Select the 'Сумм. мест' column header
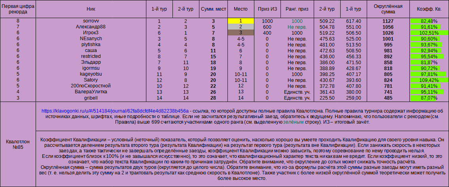Screen dimensions: 449x187 click(214, 9)
